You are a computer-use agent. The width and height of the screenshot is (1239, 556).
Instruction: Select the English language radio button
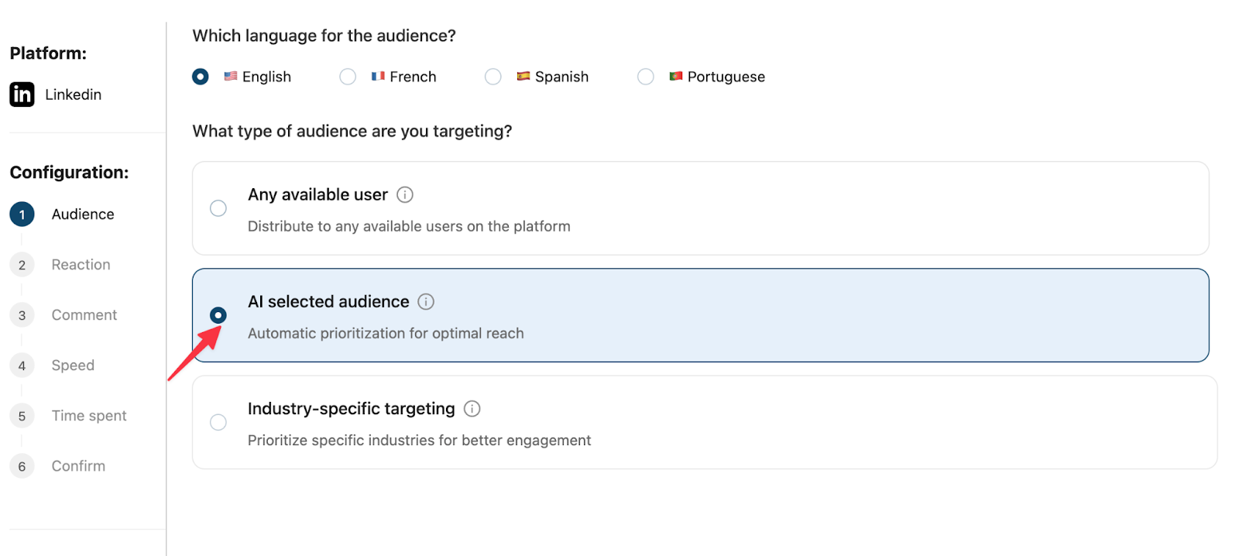[x=201, y=77]
